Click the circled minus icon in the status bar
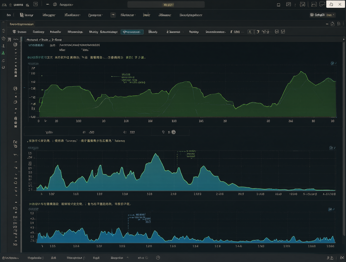Image resolution: width=346 pixels, height=262 pixels. 158,258
